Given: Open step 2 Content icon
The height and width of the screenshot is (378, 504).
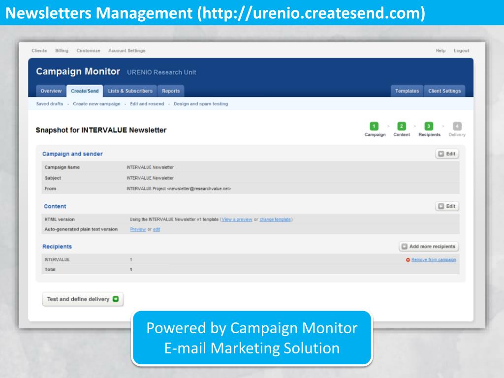Looking at the screenshot, I should click(402, 126).
